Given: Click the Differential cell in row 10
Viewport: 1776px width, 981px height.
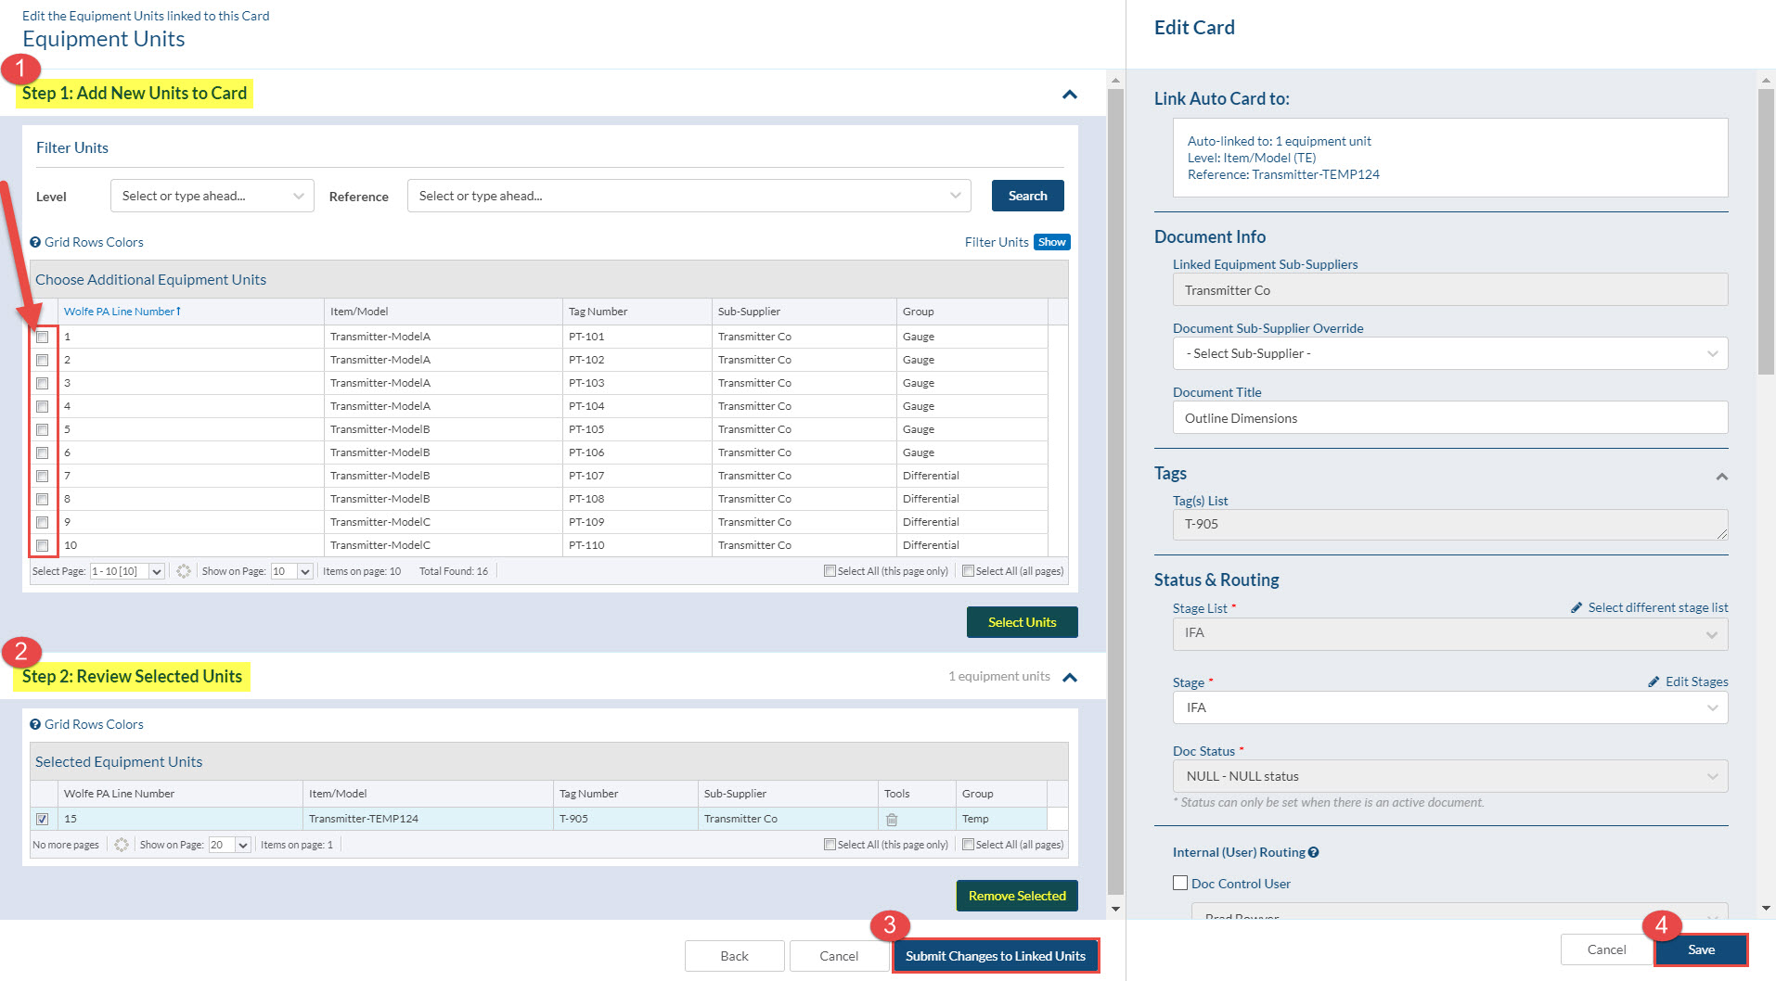Looking at the screenshot, I should click(972, 545).
